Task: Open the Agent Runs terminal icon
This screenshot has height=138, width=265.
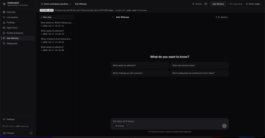Action: click(x=4, y=28)
